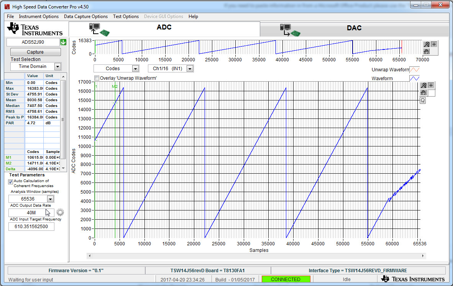Open the Codes unit dropdown
This screenshot has height=286, width=453.
point(135,69)
